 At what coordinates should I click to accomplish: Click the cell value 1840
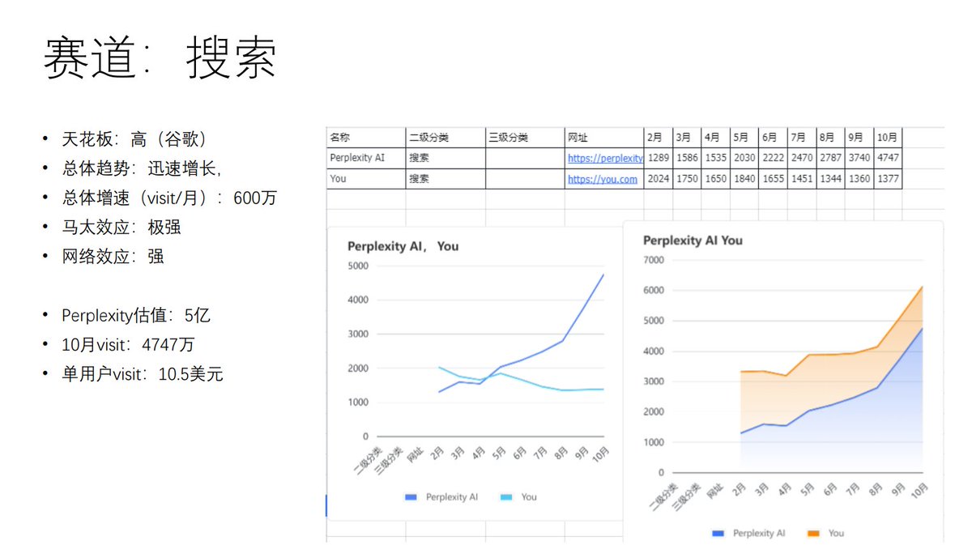744,179
